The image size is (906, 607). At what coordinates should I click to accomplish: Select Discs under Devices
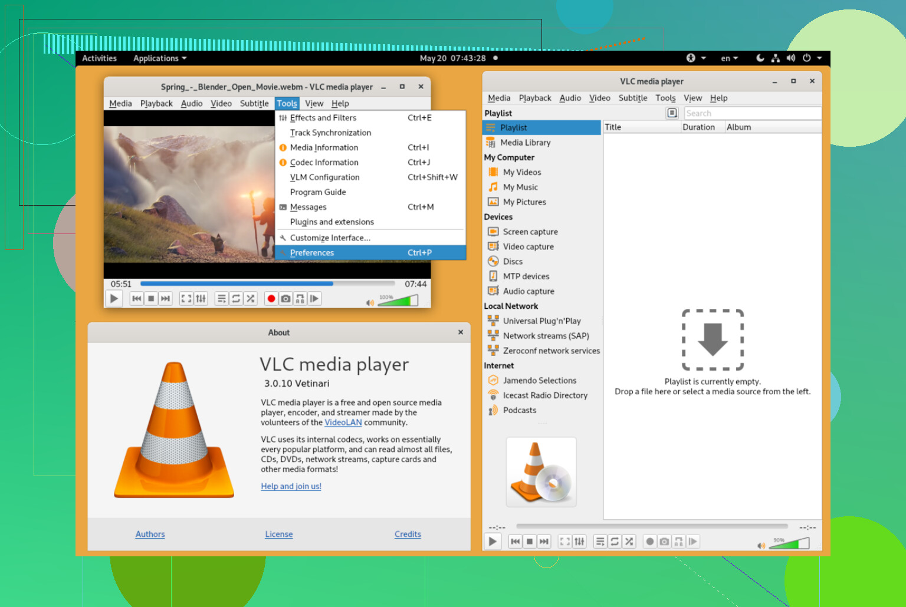click(541, 261)
